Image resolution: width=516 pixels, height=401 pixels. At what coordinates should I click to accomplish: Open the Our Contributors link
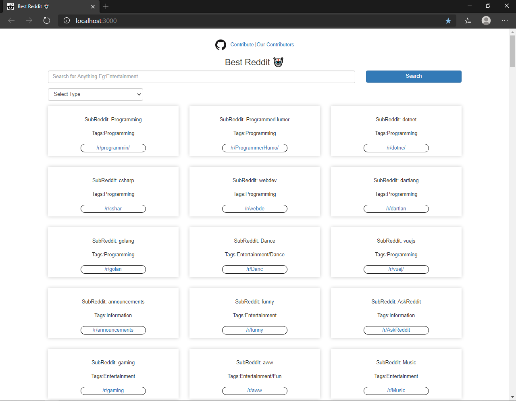275,45
